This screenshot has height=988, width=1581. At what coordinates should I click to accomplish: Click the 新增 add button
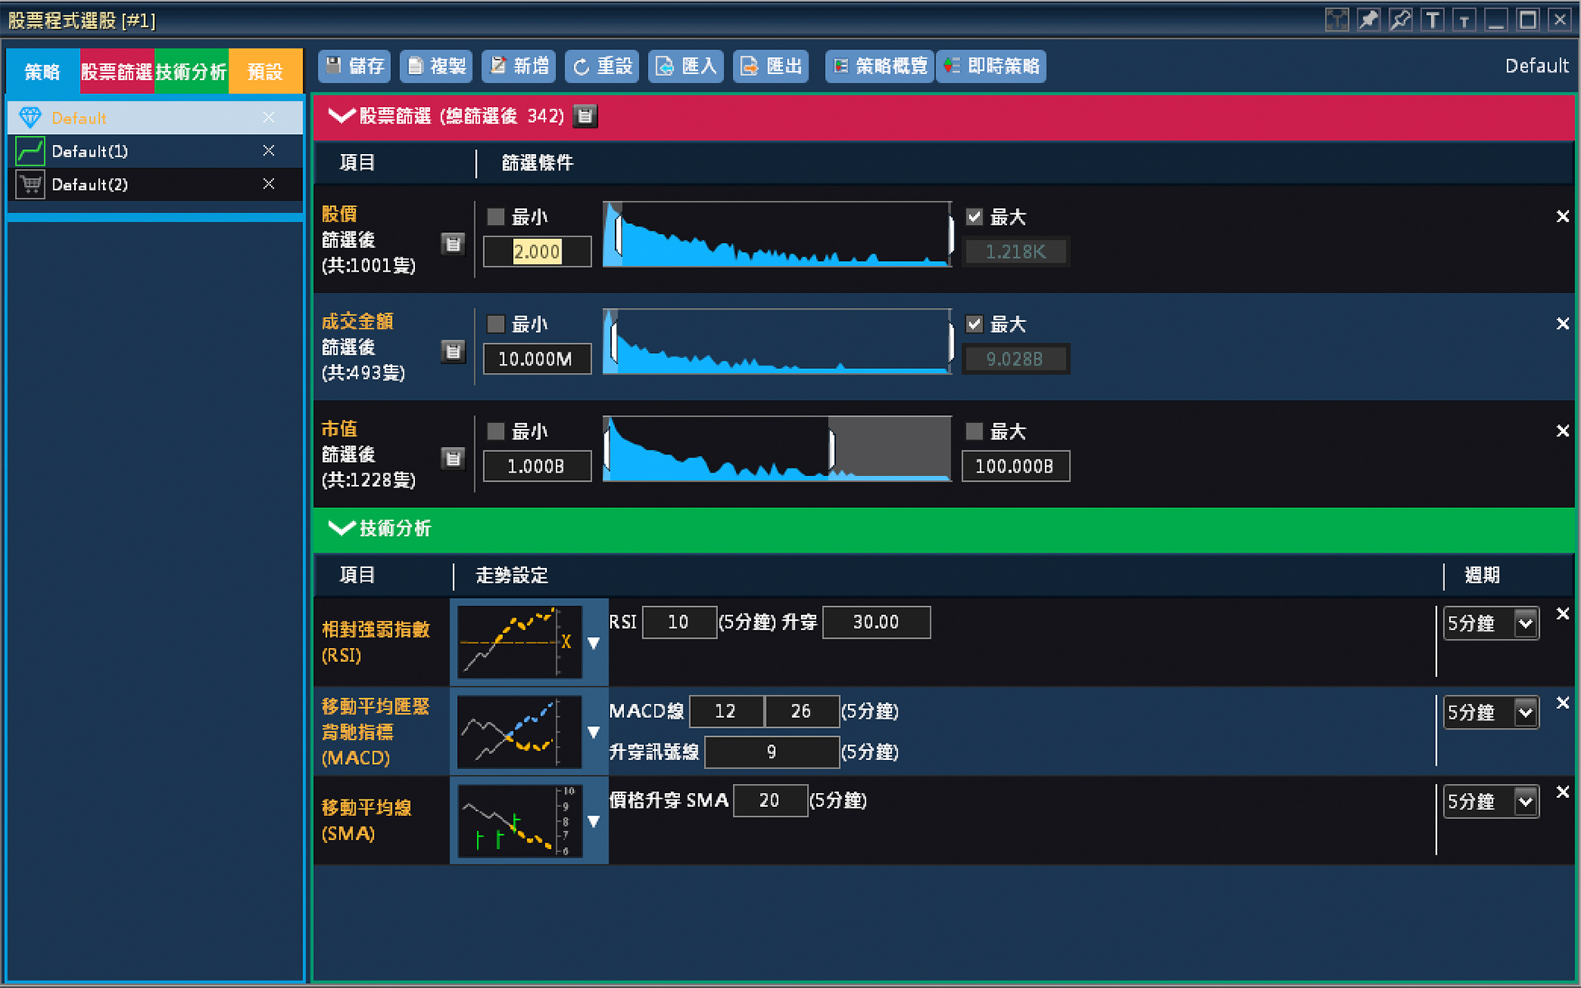click(519, 66)
